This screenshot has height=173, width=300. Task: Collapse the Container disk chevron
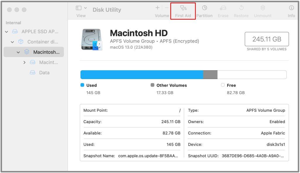12,42
